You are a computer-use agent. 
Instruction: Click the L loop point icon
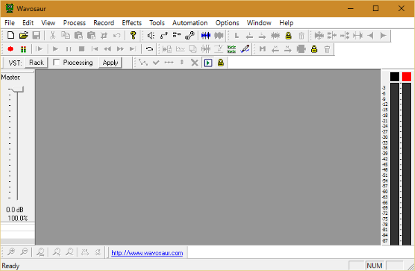237,35
